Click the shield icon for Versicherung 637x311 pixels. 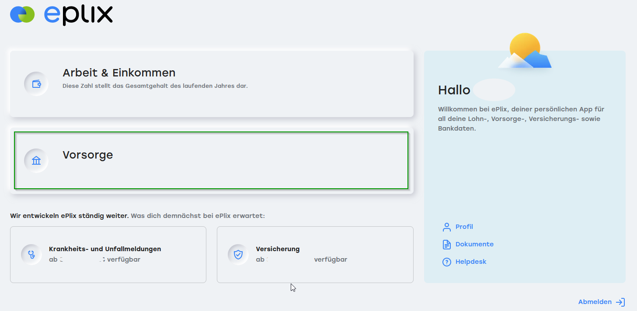click(x=238, y=254)
